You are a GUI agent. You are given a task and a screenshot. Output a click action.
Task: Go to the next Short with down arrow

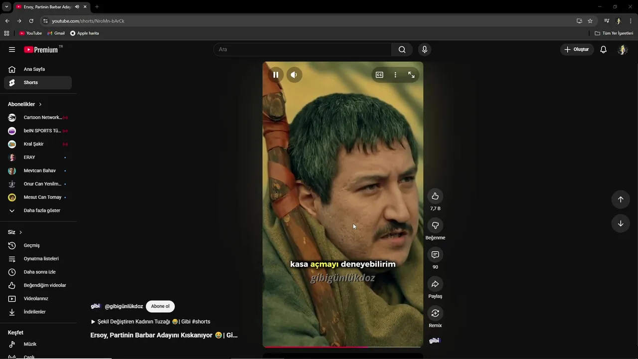[x=621, y=223]
